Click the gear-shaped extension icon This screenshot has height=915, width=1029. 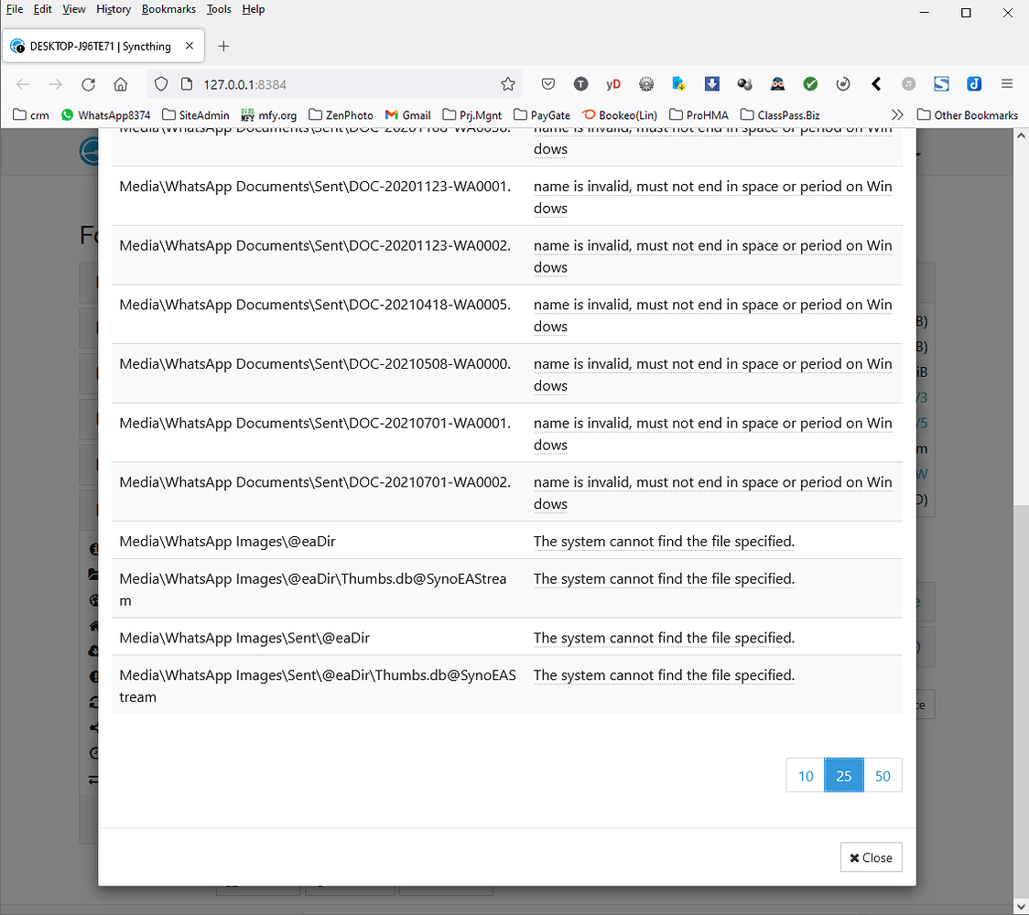pos(646,83)
